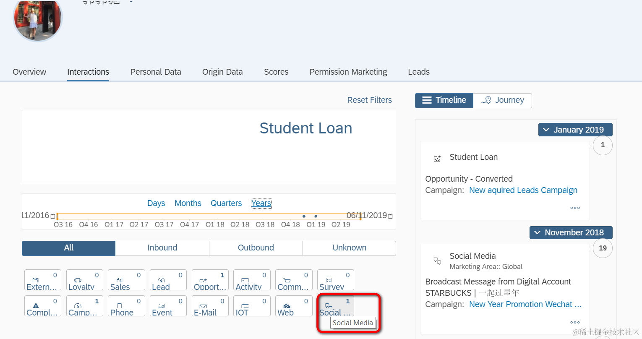Filter by Social Media interaction tile
The height and width of the screenshot is (339, 642).
pos(336,306)
